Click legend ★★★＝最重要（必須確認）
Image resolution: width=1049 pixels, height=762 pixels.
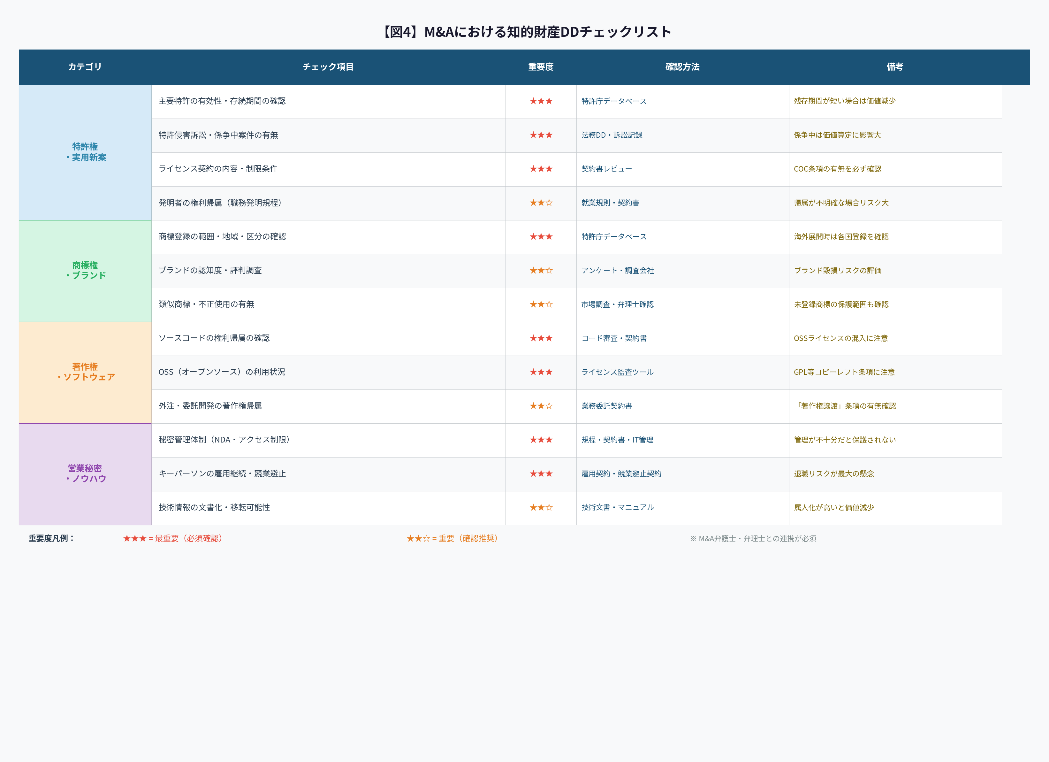pos(174,538)
